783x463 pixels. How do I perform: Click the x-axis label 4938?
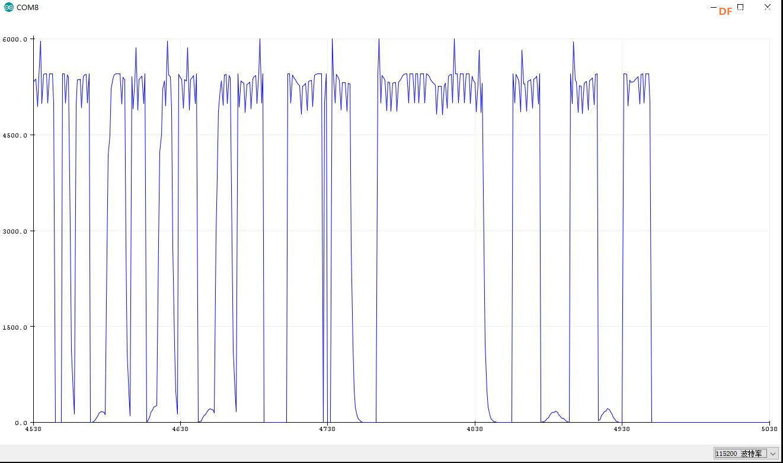622,429
